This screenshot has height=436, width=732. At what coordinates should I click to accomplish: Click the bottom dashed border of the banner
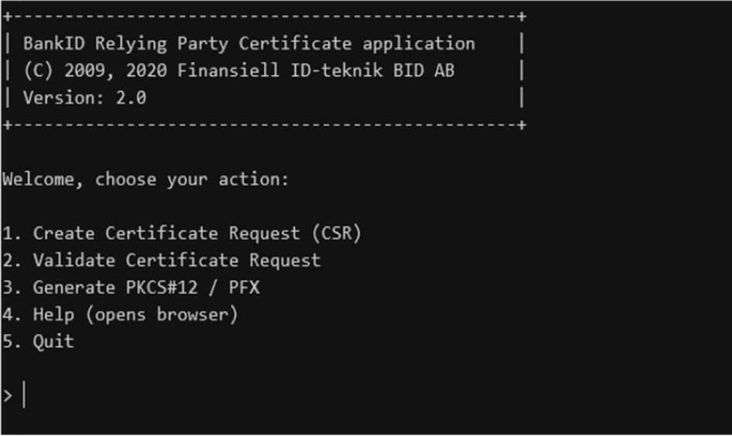(265, 125)
